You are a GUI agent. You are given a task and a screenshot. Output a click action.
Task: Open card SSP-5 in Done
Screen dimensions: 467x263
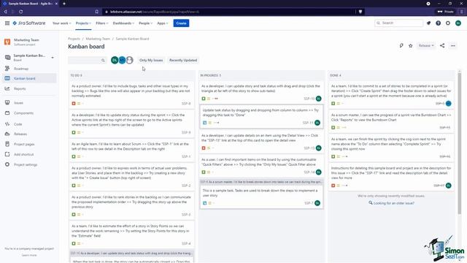(x=391, y=94)
